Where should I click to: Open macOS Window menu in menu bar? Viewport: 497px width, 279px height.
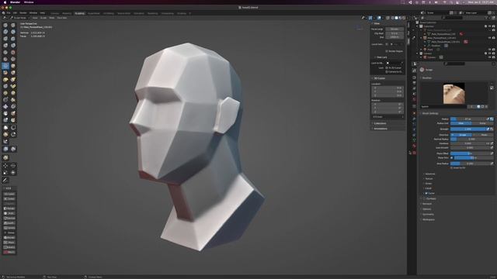coord(29,2)
